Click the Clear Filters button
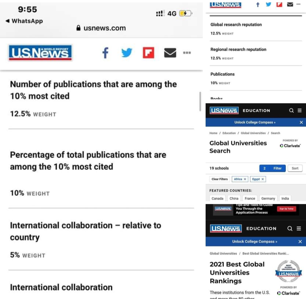 [x=220, y=179]
